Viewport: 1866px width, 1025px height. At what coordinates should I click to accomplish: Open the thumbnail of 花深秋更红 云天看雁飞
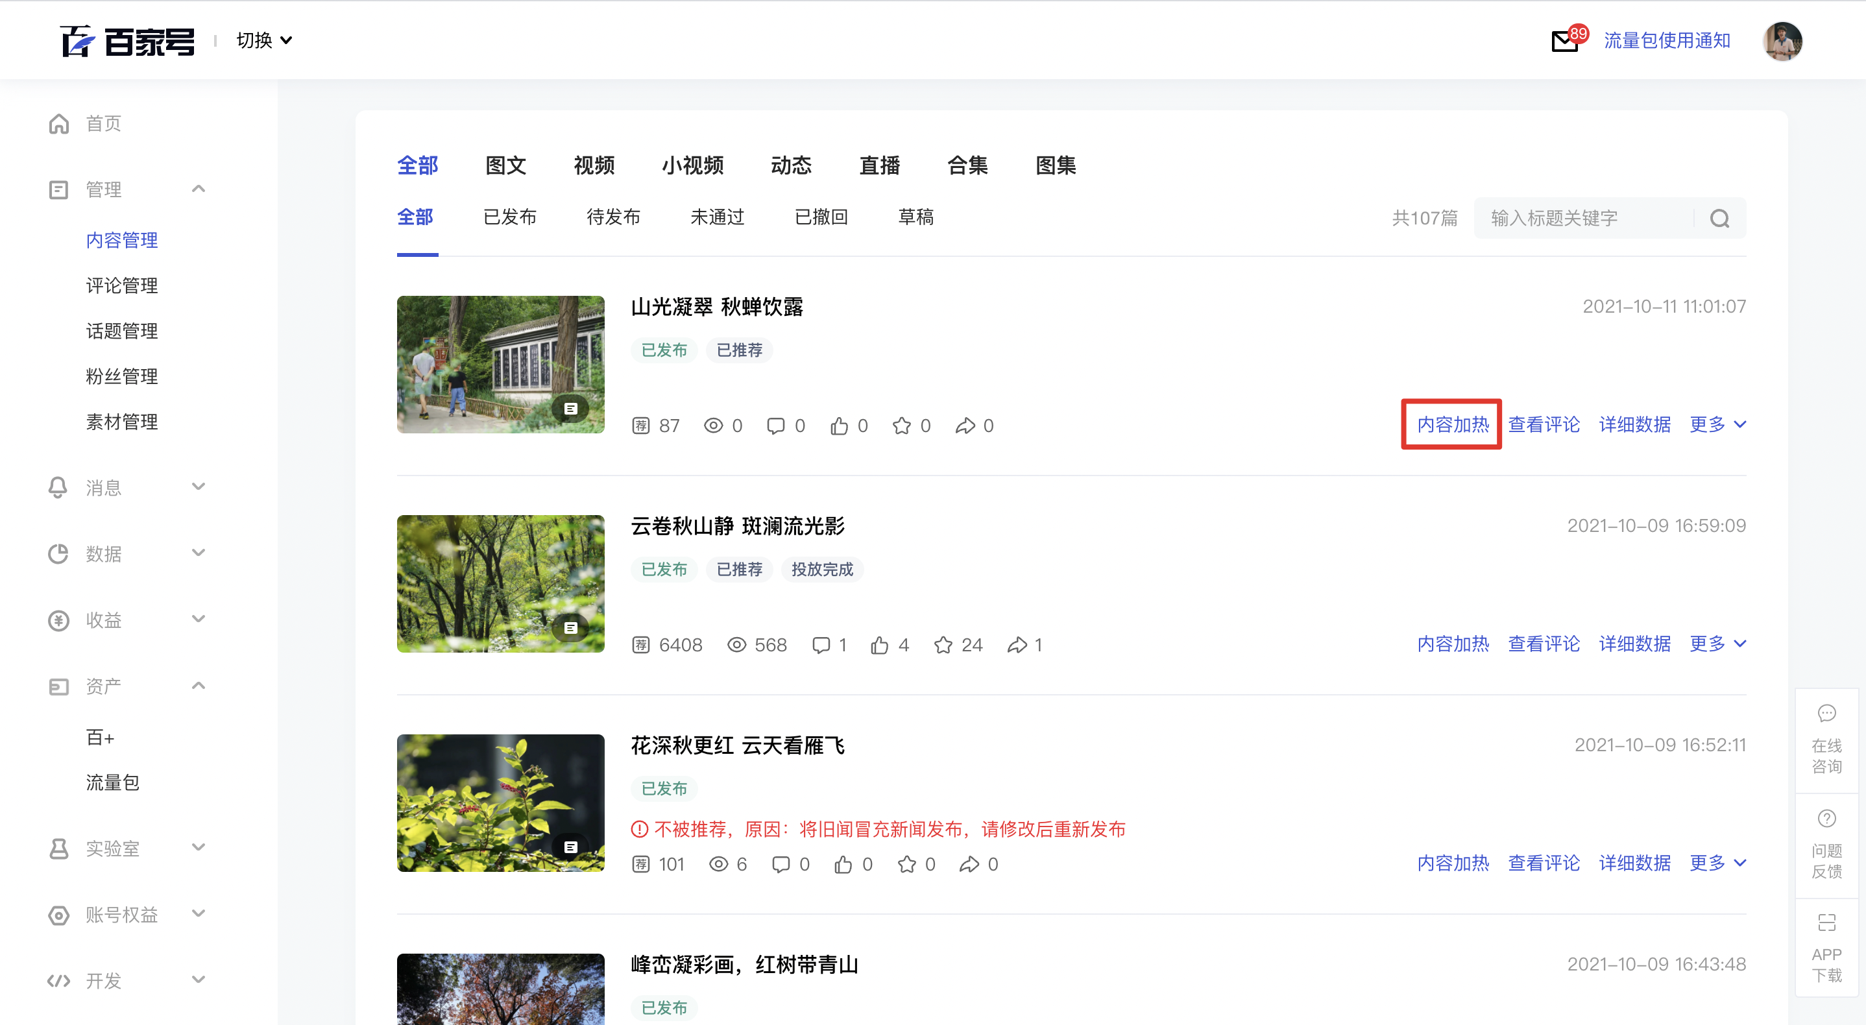point(500,803)
